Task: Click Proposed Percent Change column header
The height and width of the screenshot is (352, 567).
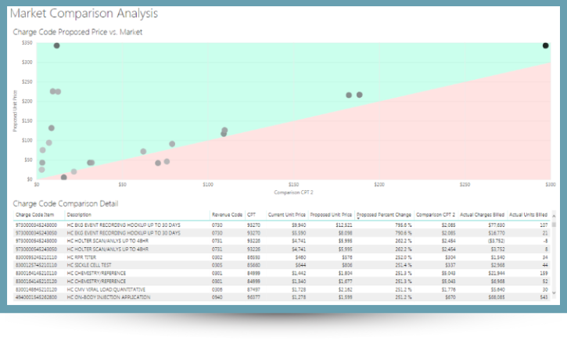Action: [x=383, y=214]
